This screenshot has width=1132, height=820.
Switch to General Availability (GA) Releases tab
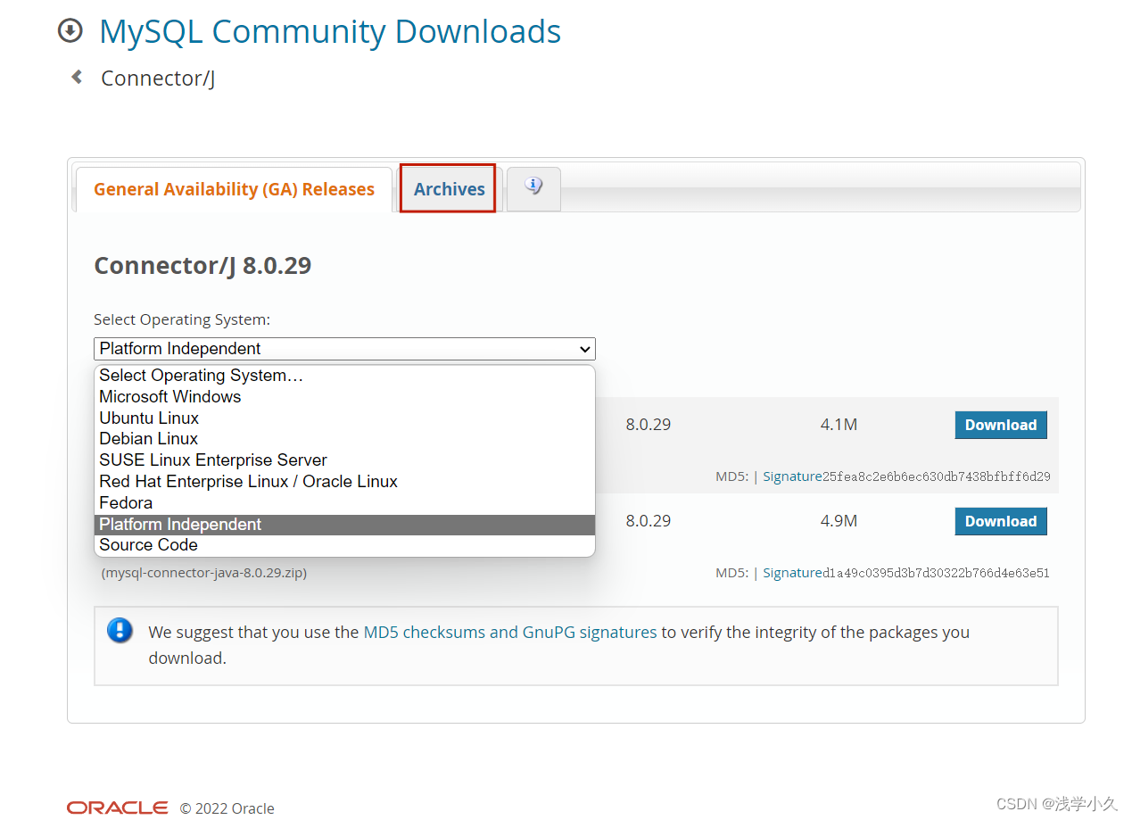tap(234, 189)
